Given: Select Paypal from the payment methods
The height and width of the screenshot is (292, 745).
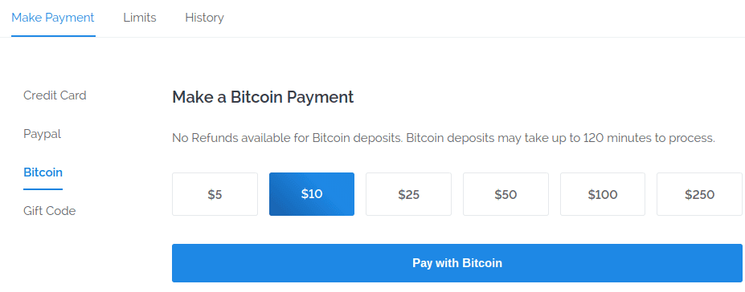Looking at the screenshot, I should [43, 134].
